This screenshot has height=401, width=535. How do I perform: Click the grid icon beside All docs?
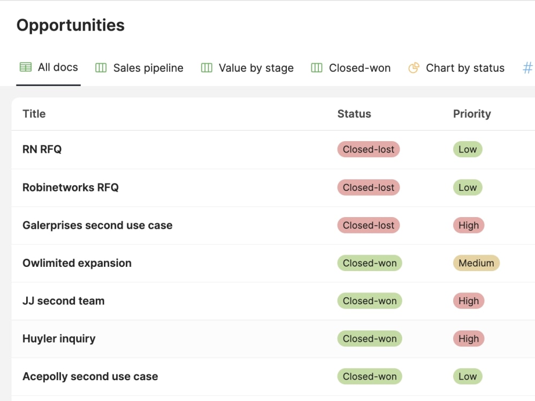click(x=25, y=67)
